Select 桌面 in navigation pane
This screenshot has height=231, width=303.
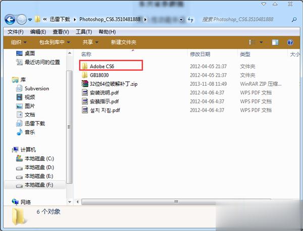[30, 53]
